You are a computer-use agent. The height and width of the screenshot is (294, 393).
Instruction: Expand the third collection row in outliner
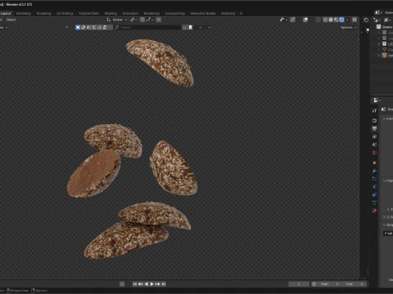(379, 44)
